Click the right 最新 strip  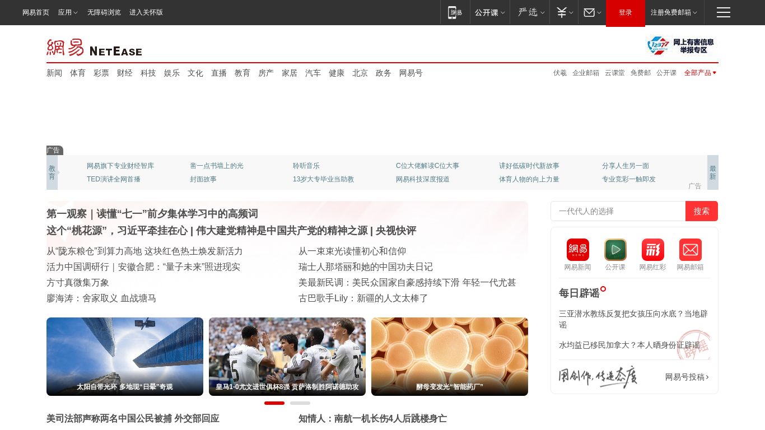coord(712,172)
